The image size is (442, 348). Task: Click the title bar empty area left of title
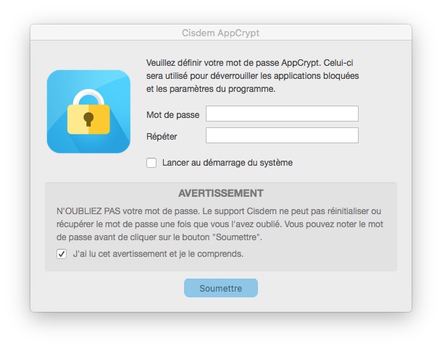pos(101,33)
